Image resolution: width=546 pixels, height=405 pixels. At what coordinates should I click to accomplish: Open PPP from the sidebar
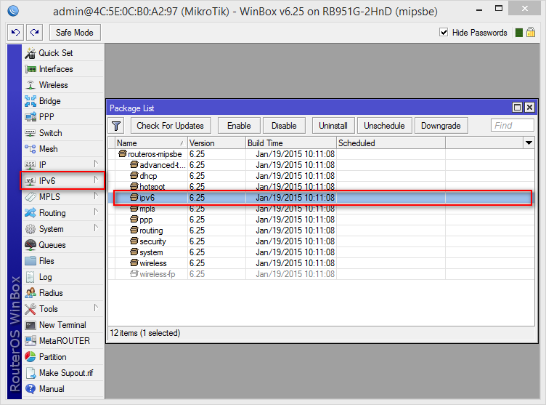[64, 117]
